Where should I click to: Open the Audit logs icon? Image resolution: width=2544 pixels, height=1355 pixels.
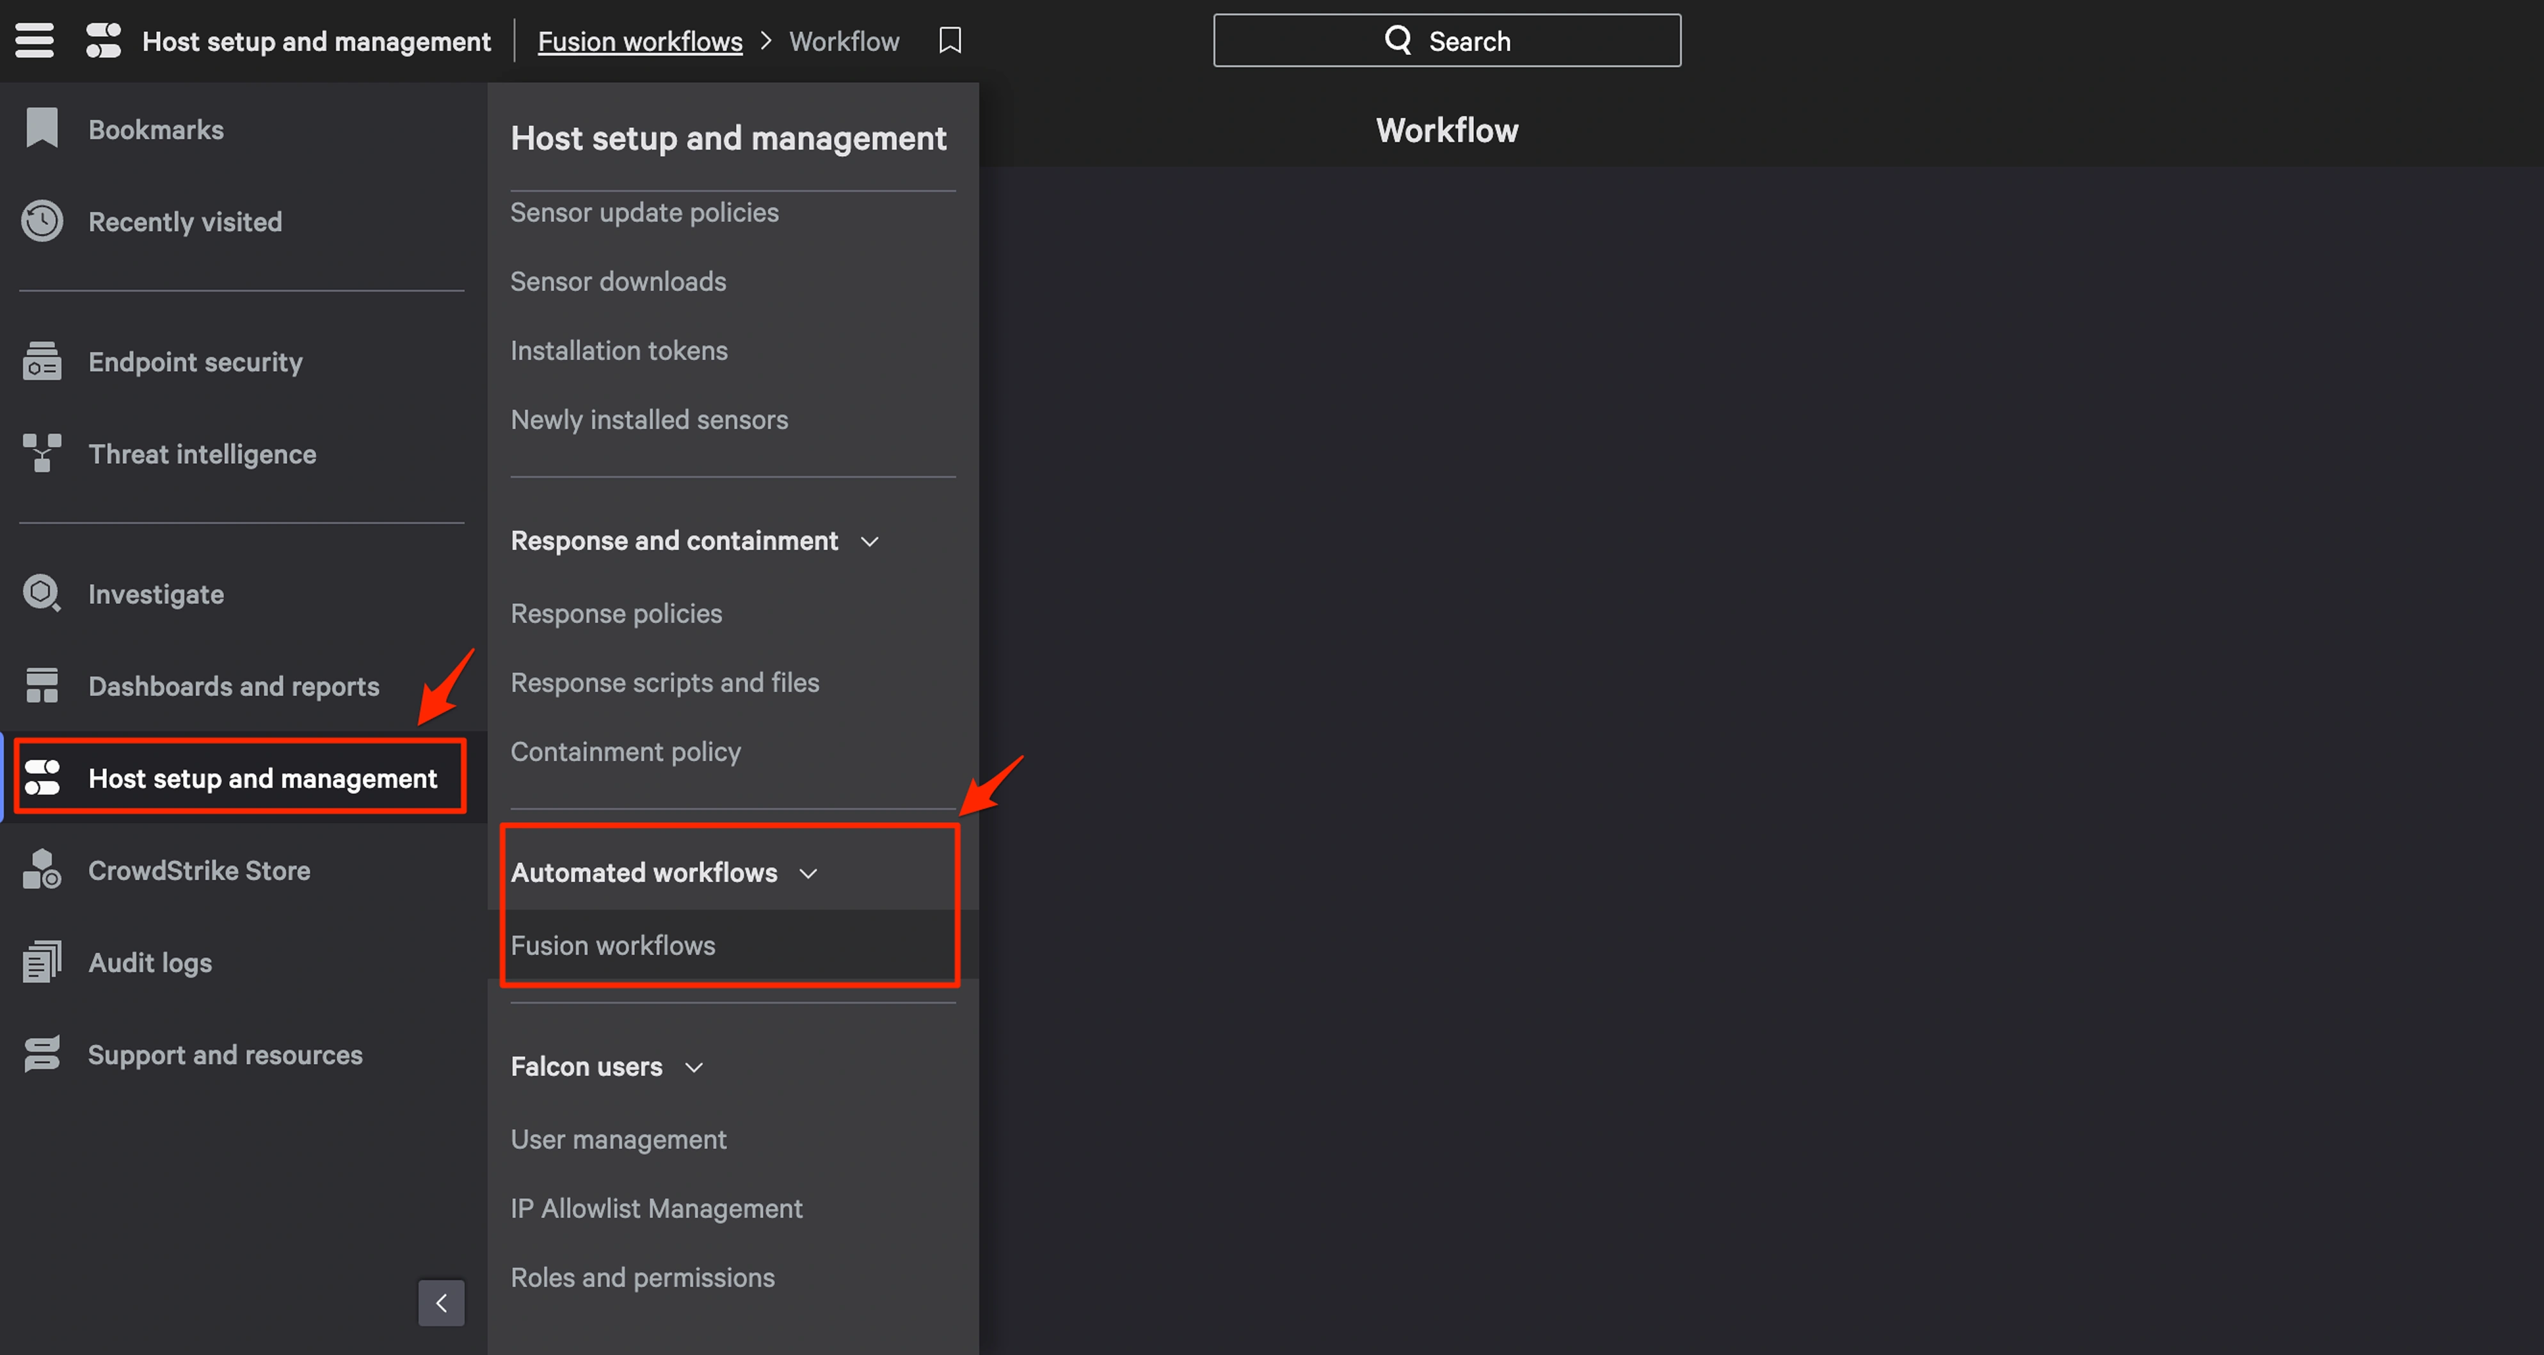pos(42,961)
